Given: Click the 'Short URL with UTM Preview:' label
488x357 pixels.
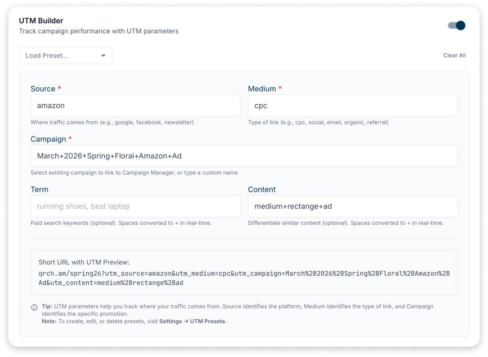Looking at the screenshot, I should tap(84, 262).
